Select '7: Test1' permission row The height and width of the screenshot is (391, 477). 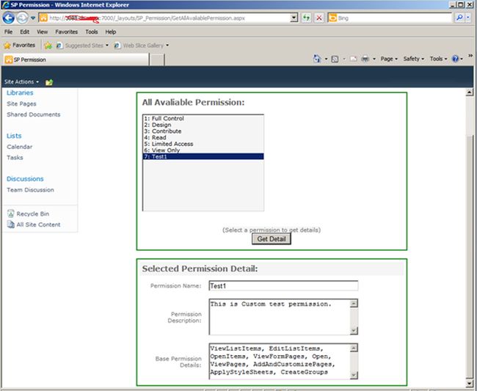click(203, 156)
